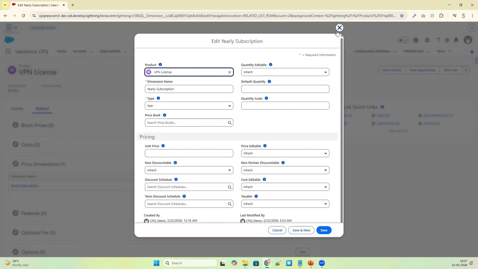Open the Quantity Editable dropdown
The image size is (478, 269).
point(285,72)
